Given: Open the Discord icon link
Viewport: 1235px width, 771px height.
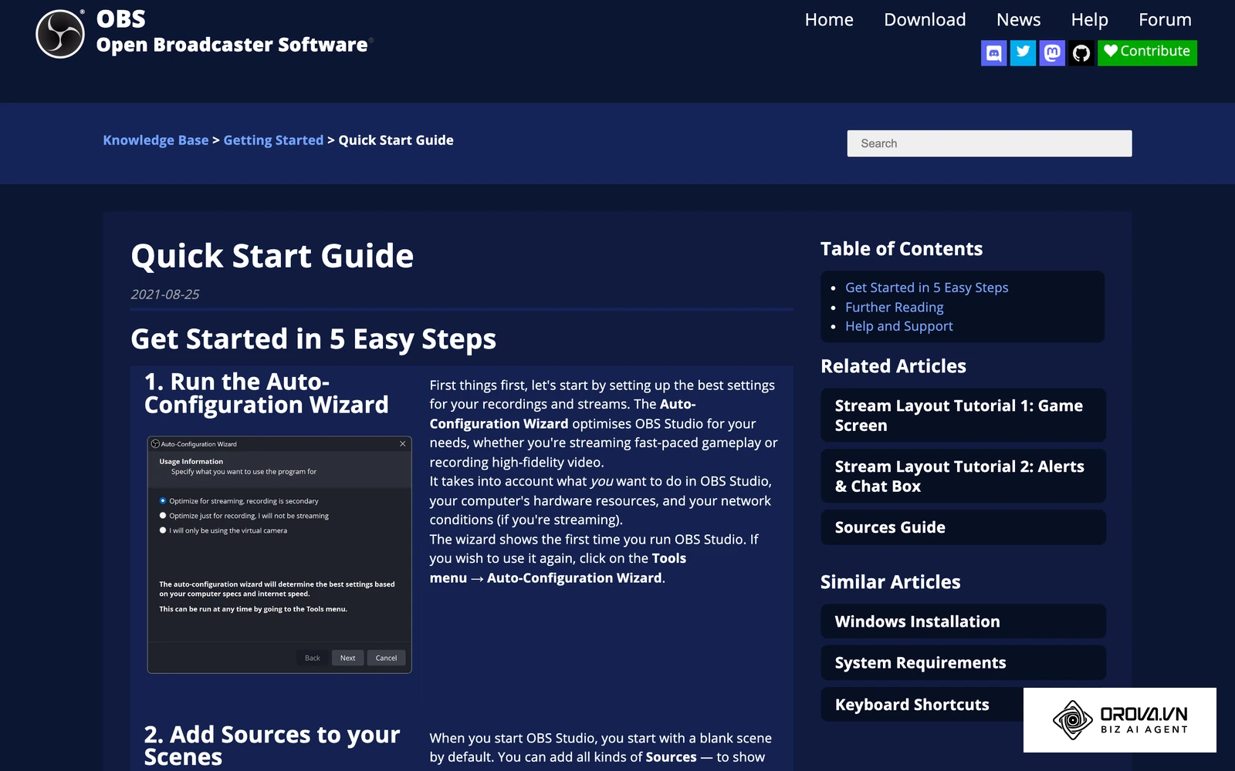Looking at the screenshot, I should 993,53.
